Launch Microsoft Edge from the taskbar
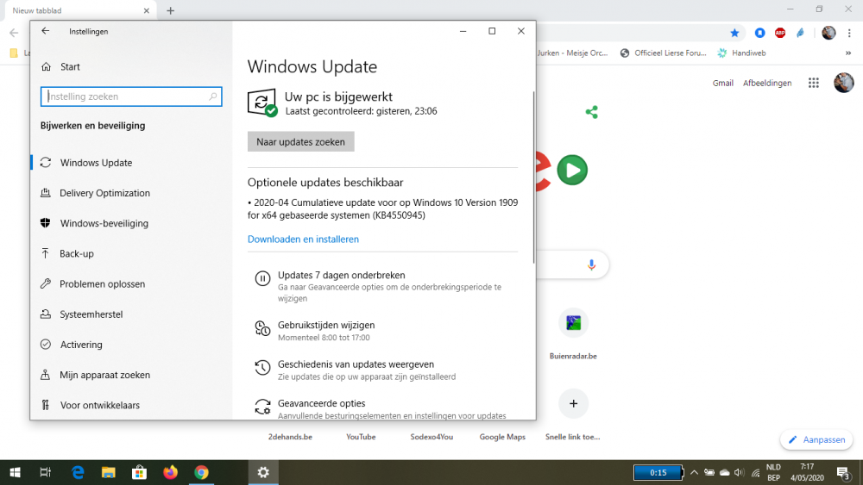 pyautogui.click(x=78, y=472)
